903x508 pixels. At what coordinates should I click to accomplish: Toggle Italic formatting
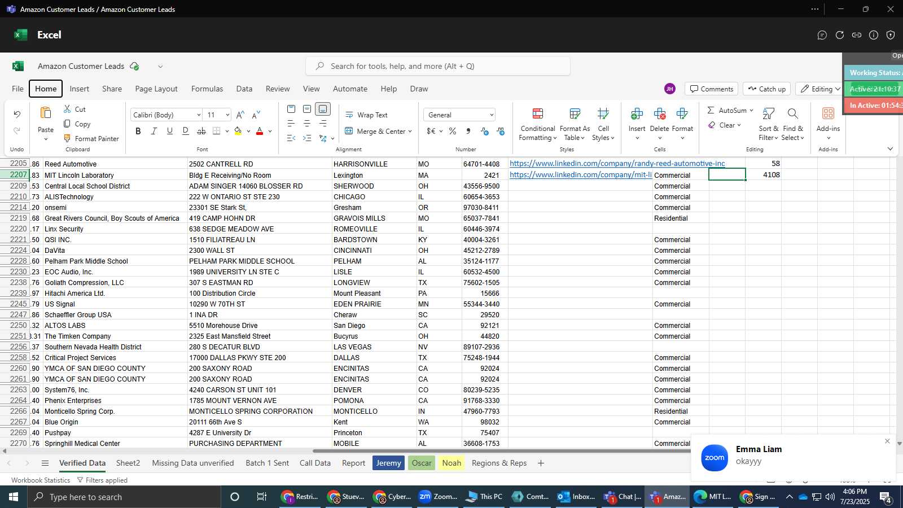click(x=154, y=131)
